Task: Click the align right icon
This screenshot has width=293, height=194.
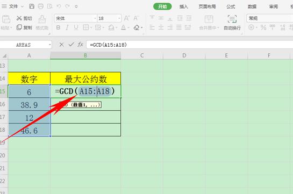Action: click(x=170, y=27)
